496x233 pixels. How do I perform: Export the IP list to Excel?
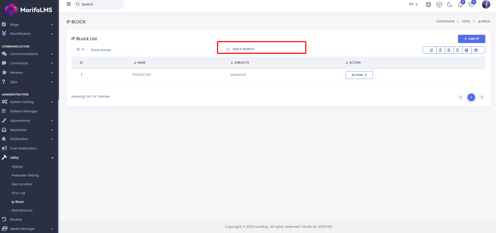[x=440, y=50]
